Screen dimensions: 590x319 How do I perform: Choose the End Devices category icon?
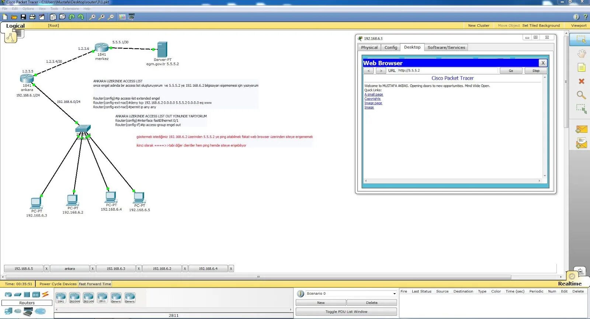[8, 312]
